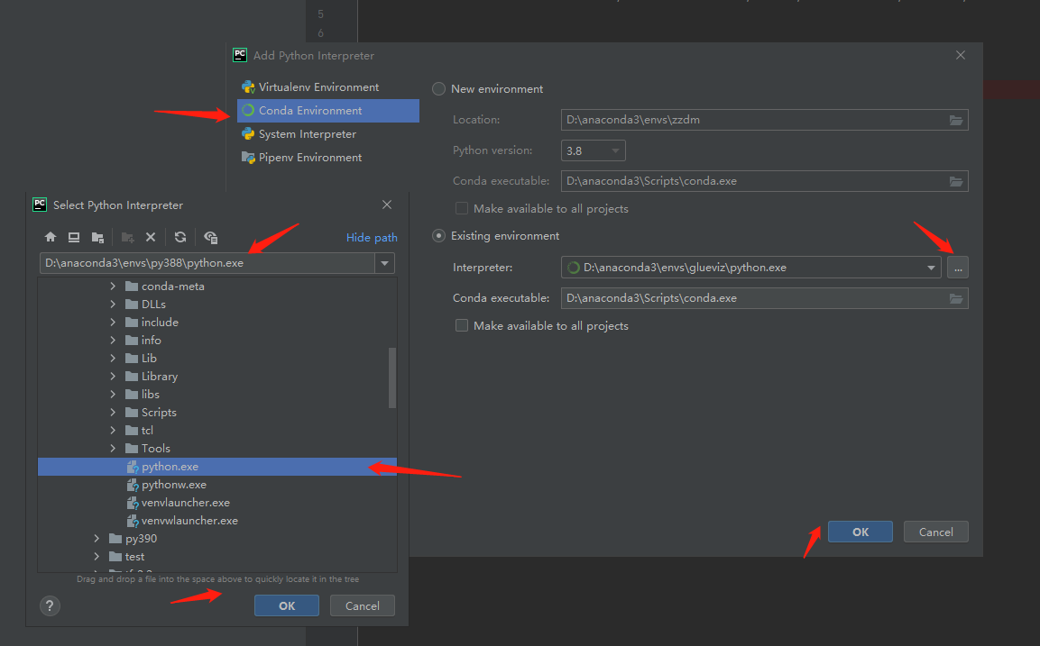1040x646 pixels.
Task: Select the Scripts folder row
Action: coord(217,412)
